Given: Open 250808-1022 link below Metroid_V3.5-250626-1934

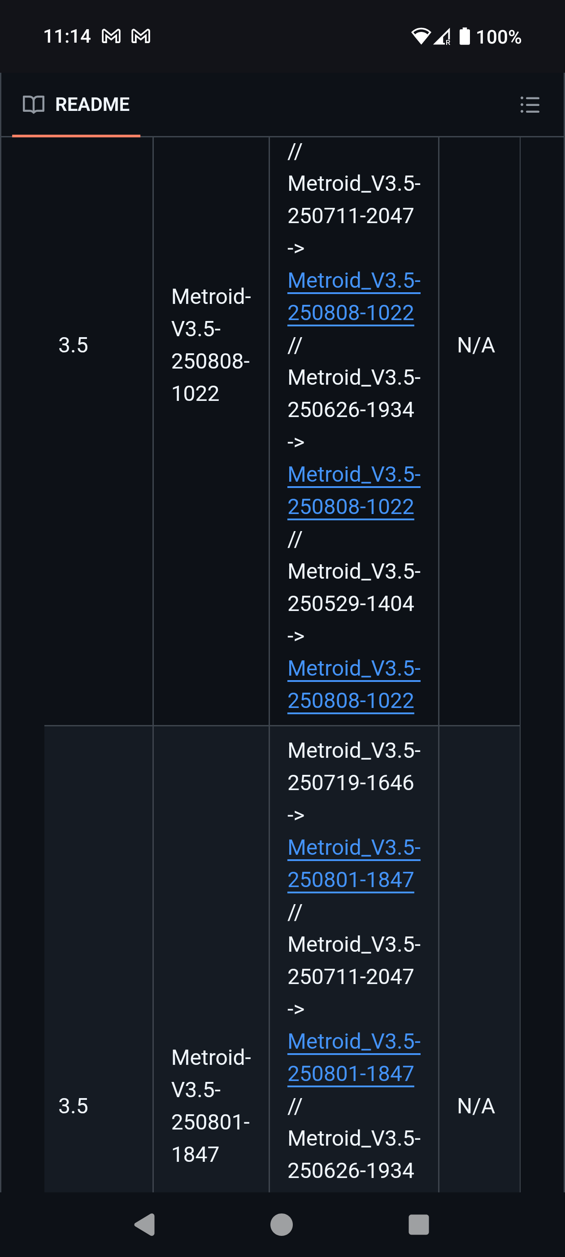Looking at the screenshot, I should [351, 490].
